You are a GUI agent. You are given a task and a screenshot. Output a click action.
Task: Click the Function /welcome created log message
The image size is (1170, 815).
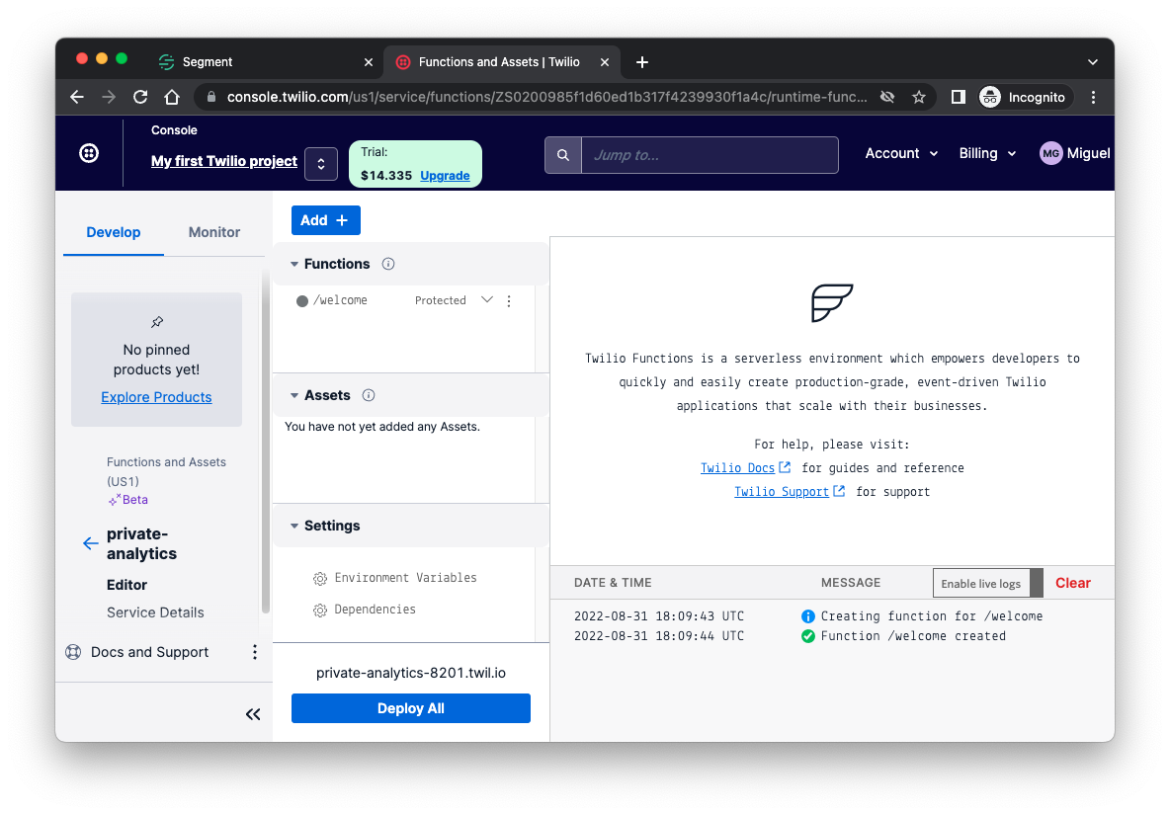(913, 636)
